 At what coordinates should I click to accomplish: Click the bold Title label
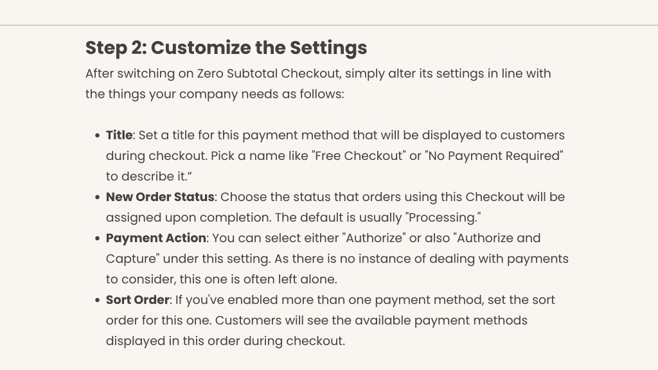pyautogui.click(x=119, y=135)
